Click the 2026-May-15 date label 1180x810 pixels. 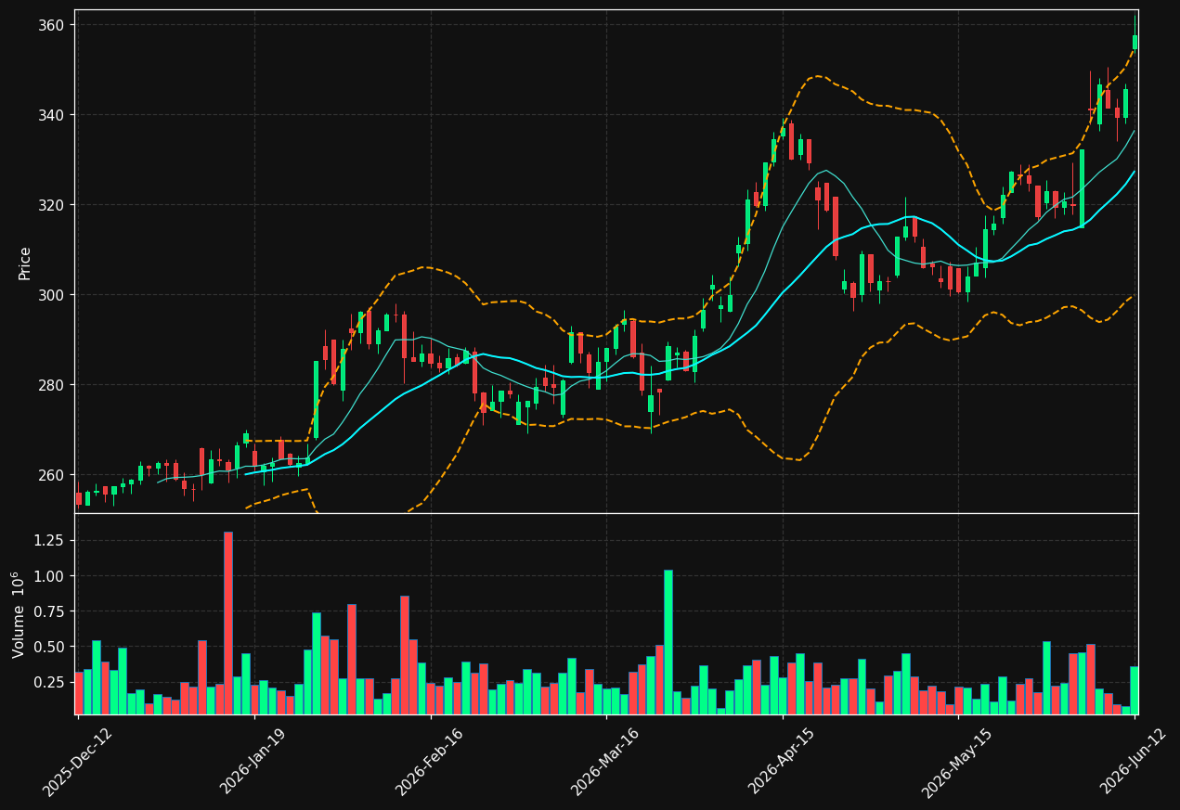tap(957, 761)
